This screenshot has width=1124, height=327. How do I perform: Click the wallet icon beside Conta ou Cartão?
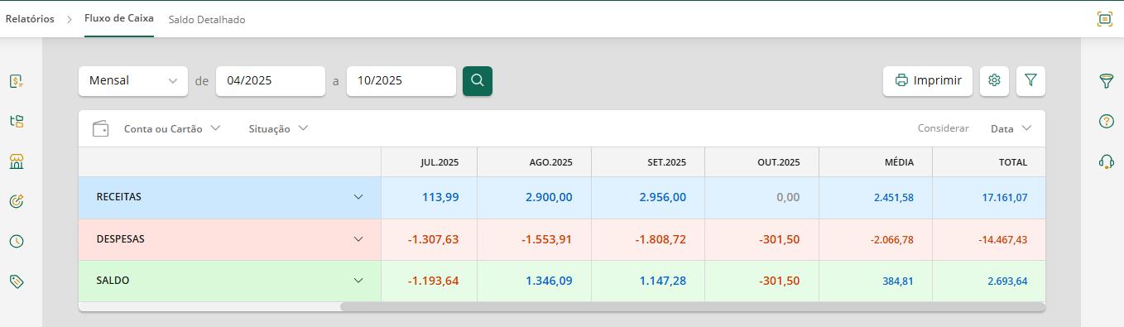pos(100,128)
